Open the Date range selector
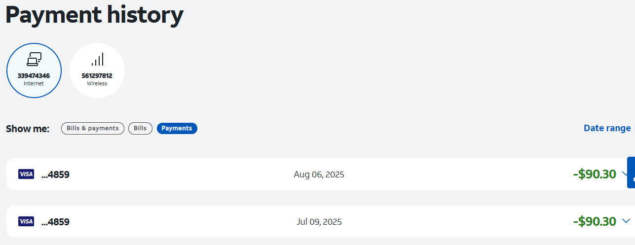This screenshot has height=245, width=635. point(607,128)
